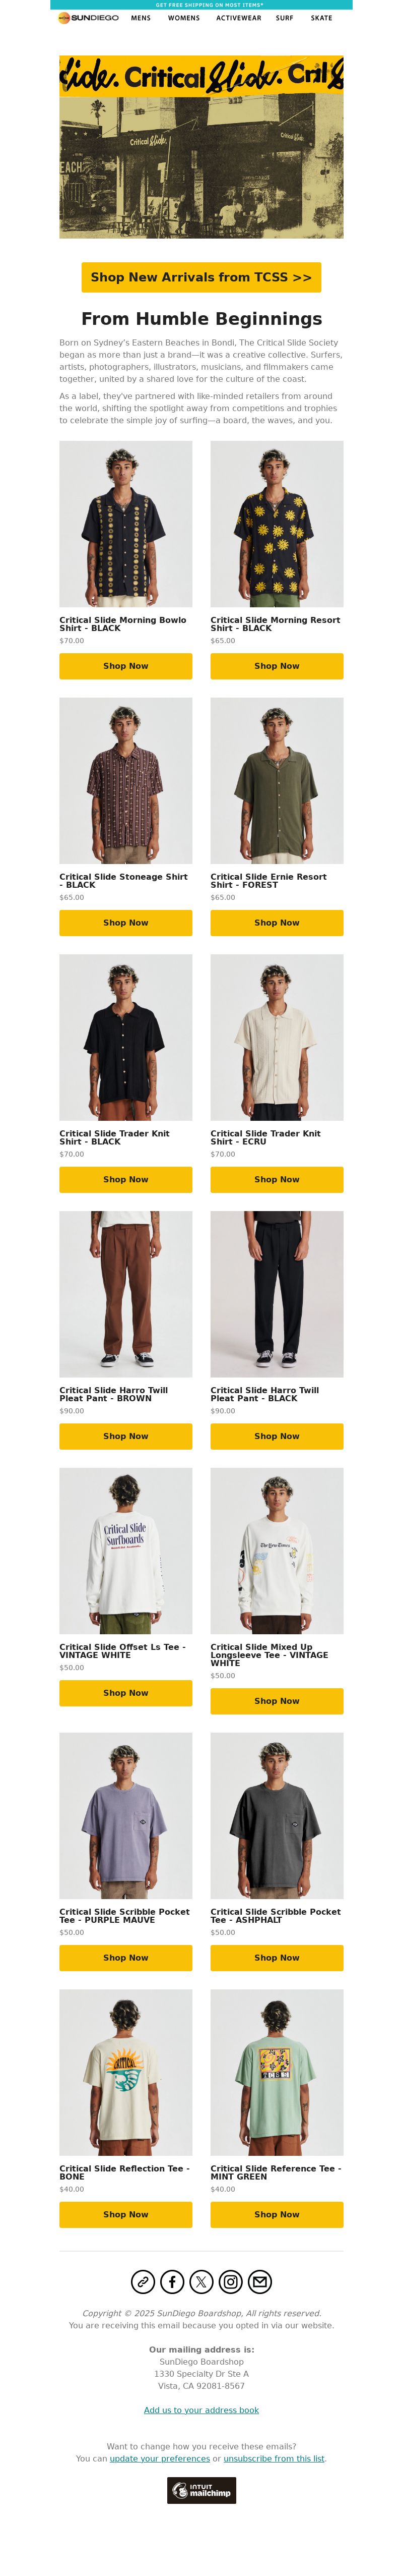Click update your preferences link
403x2576 pixels.
160,2458
